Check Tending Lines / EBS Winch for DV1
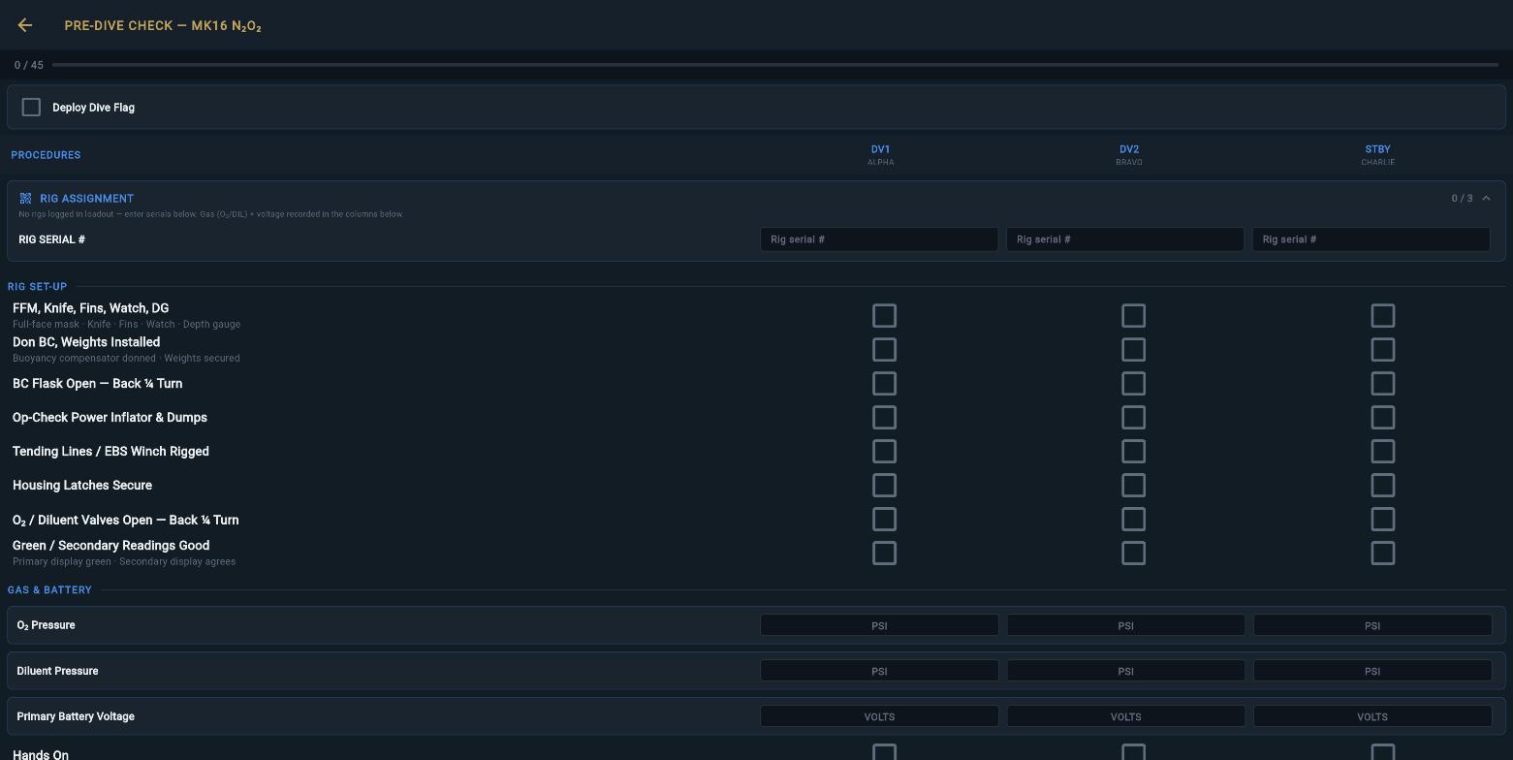This screenshot has height=760, width=1513. (x=884, y=452)
